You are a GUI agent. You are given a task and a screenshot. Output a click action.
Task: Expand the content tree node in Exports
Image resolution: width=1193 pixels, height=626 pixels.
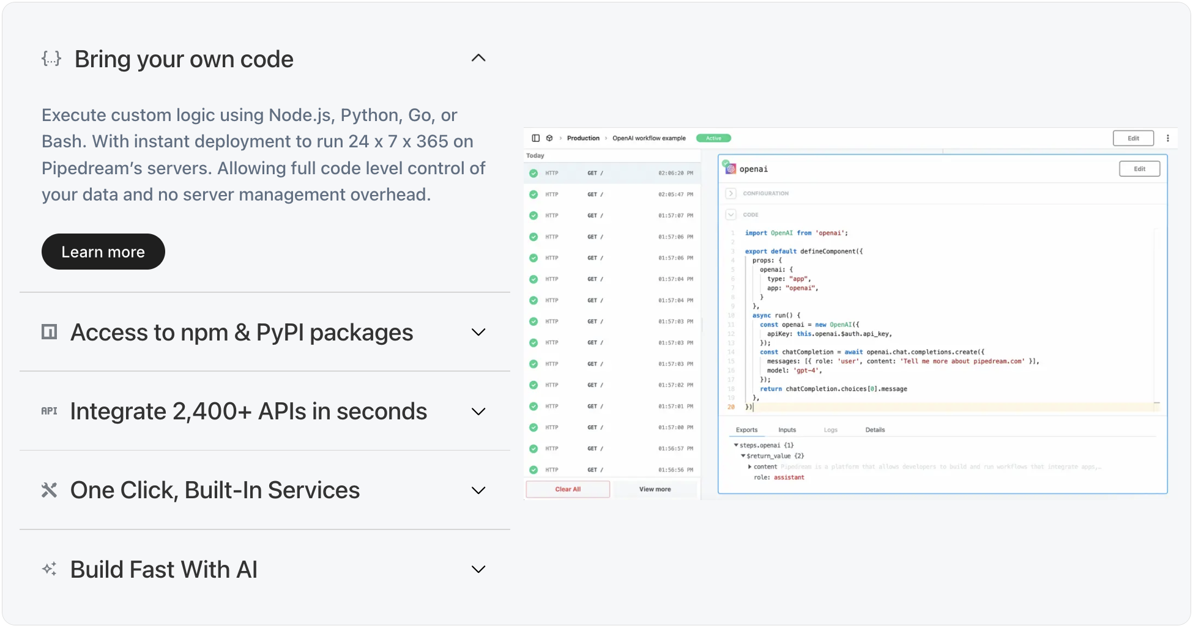[749, 466]
